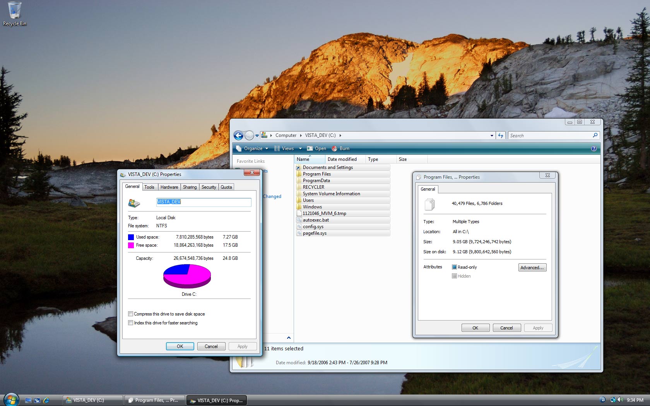Launch Internet Explorer from Quick Launch
Image resolution: width=650 pixels, height=406 pixels.
click(x=46, y=400)
